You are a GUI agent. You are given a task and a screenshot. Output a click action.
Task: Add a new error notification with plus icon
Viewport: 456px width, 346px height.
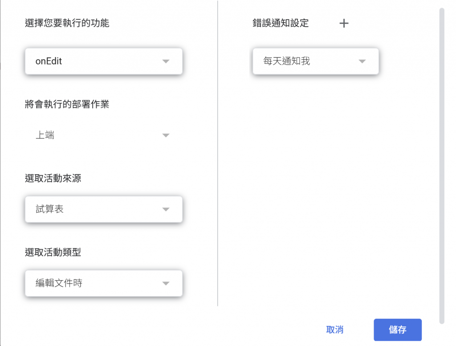coord(344,24)
